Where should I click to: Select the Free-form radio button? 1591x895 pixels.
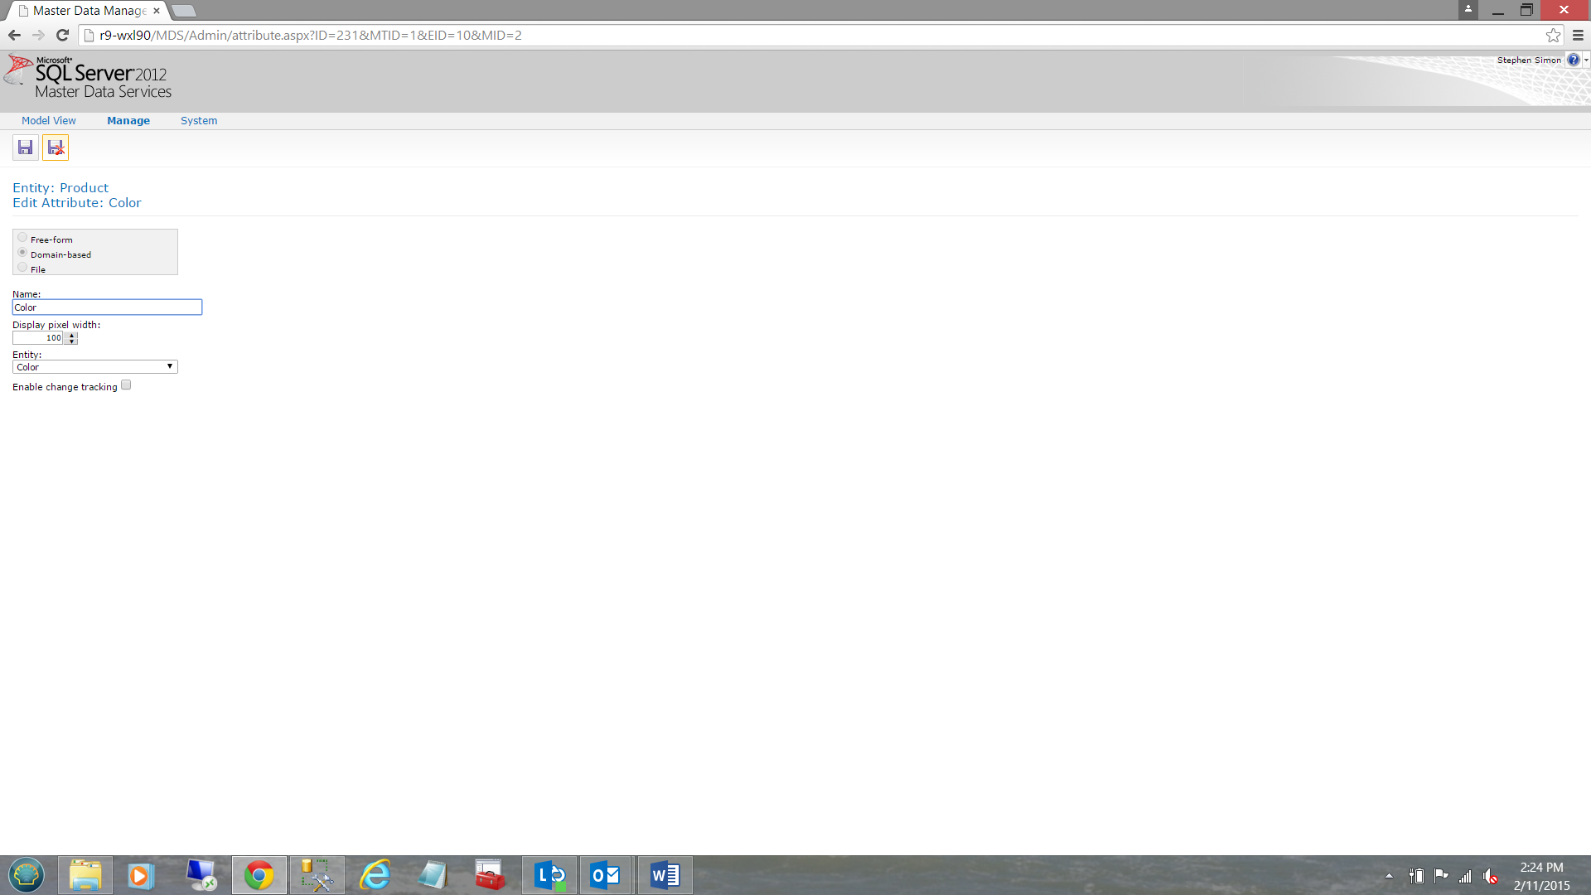pyautogui.click(x=22, y=238)
